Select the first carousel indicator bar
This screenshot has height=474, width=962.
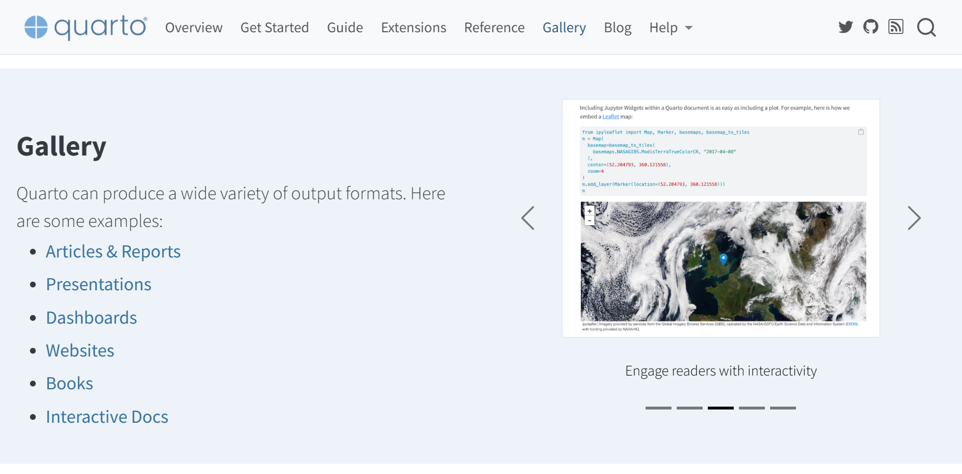pos(658,408)
